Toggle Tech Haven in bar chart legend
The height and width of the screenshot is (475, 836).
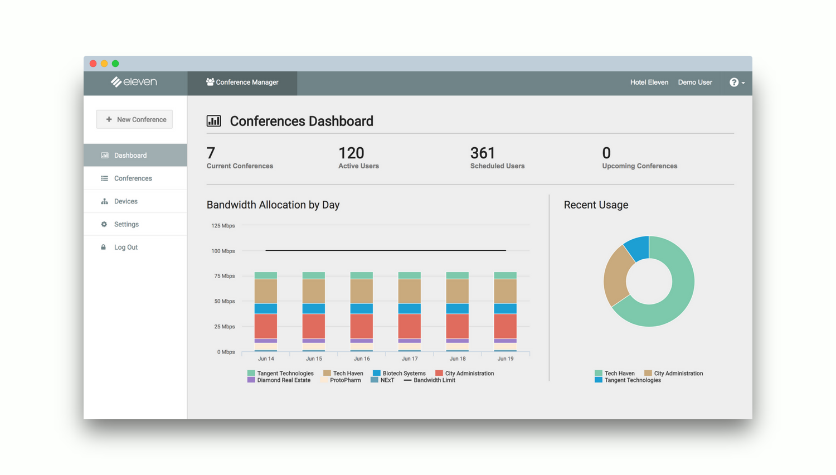pyautogui.click(x=343, y=374)
